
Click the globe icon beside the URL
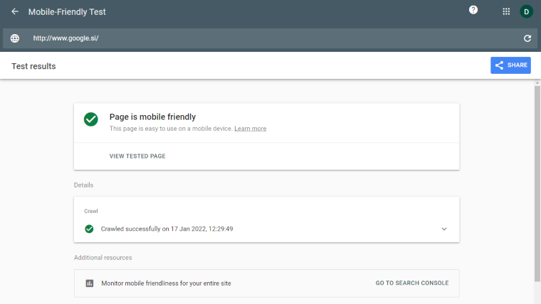coord(15,38)
